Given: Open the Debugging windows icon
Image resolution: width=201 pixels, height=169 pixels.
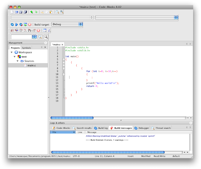Looking at the screenshot, I should [x=45, y=30].
